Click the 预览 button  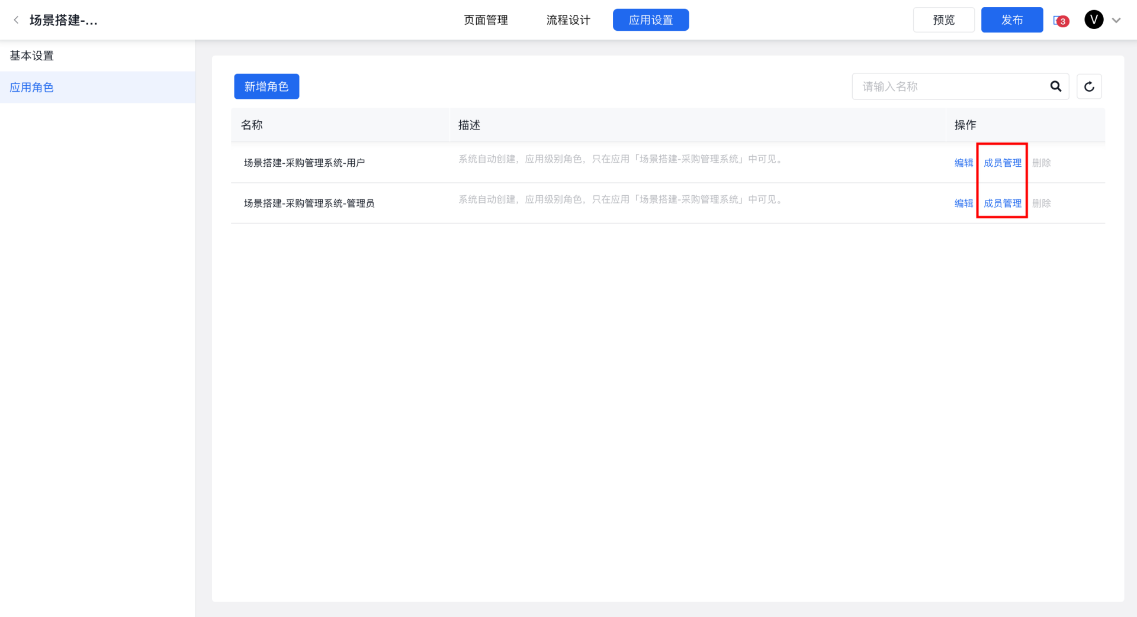[943, 20]
